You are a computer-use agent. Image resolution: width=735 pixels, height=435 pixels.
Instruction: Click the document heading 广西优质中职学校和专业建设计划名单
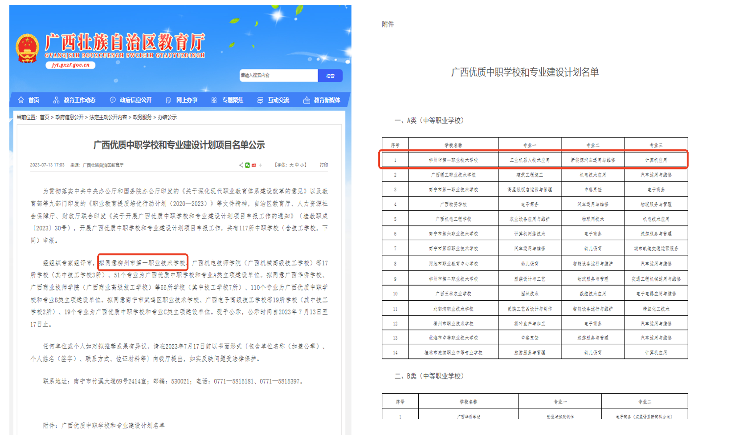525,72
